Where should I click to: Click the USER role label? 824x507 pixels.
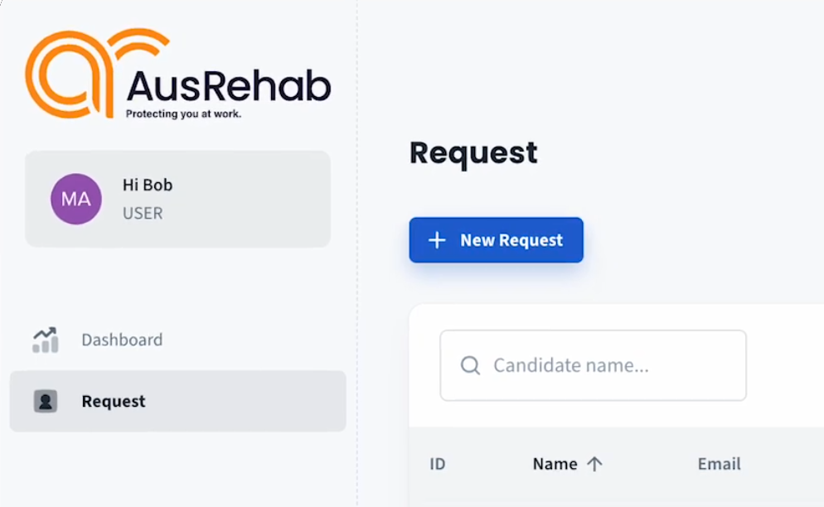coord(143,213)
